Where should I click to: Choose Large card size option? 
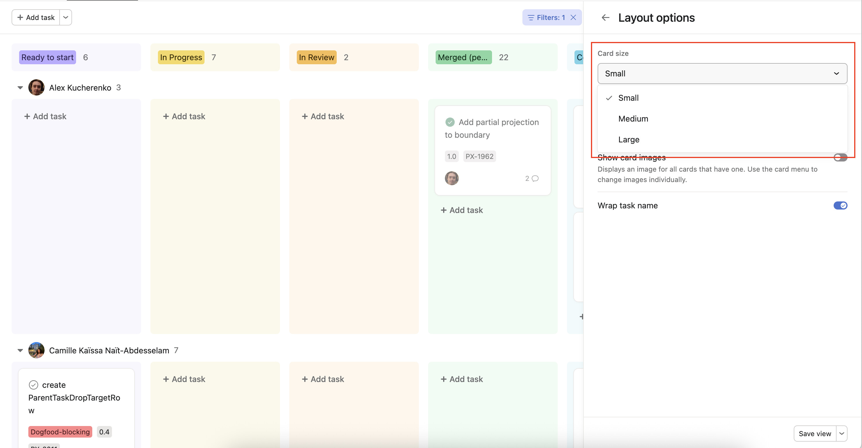[x=629, y=139]
